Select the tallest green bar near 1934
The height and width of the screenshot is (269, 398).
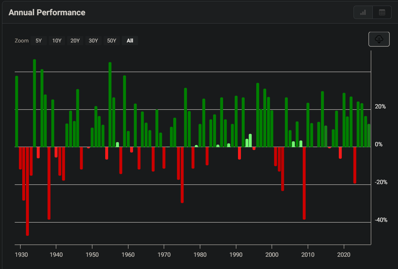click(35, 103)
